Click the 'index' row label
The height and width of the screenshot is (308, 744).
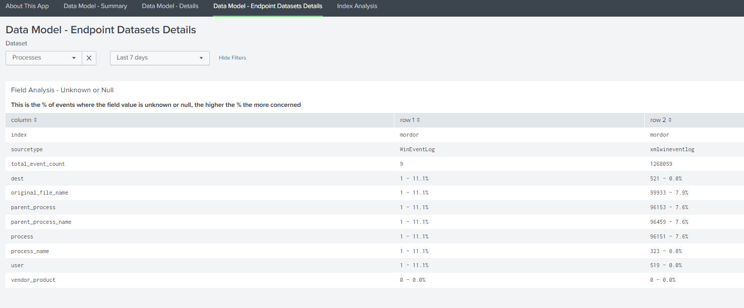click(x=19, y=135)
